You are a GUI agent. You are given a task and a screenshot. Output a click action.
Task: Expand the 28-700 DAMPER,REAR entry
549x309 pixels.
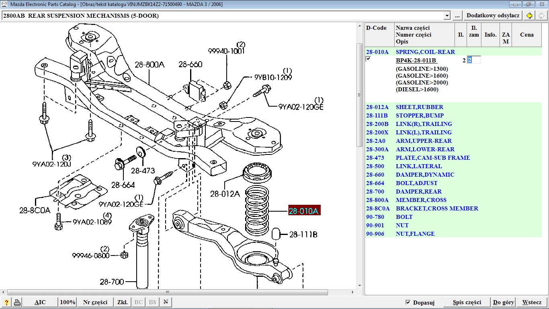[418, 192]
